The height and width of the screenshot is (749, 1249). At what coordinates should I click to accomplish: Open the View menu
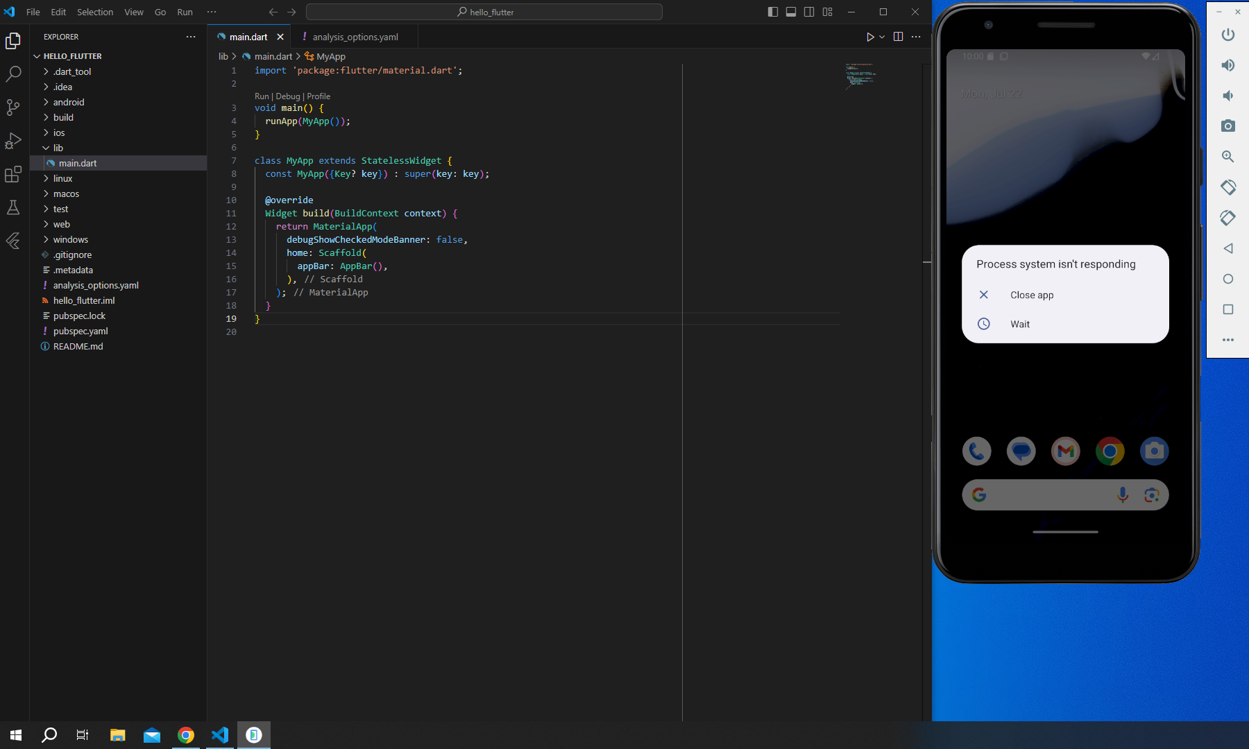coord(134,12)
